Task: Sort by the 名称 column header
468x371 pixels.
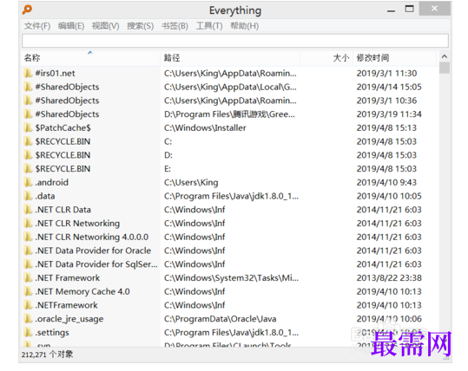Action: 90,58
